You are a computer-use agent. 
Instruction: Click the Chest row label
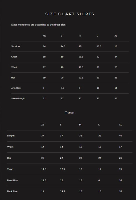[14, 57]
